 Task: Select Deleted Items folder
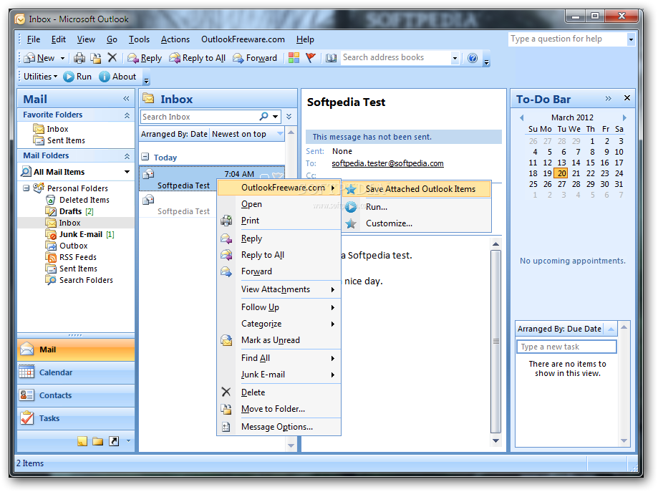[x=84, y=200]
